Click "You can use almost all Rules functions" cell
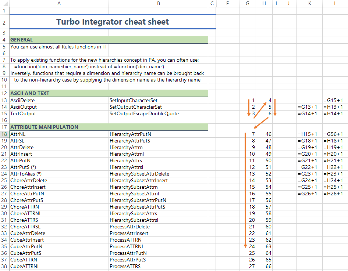348x271 pixels. tap(59, 47)
